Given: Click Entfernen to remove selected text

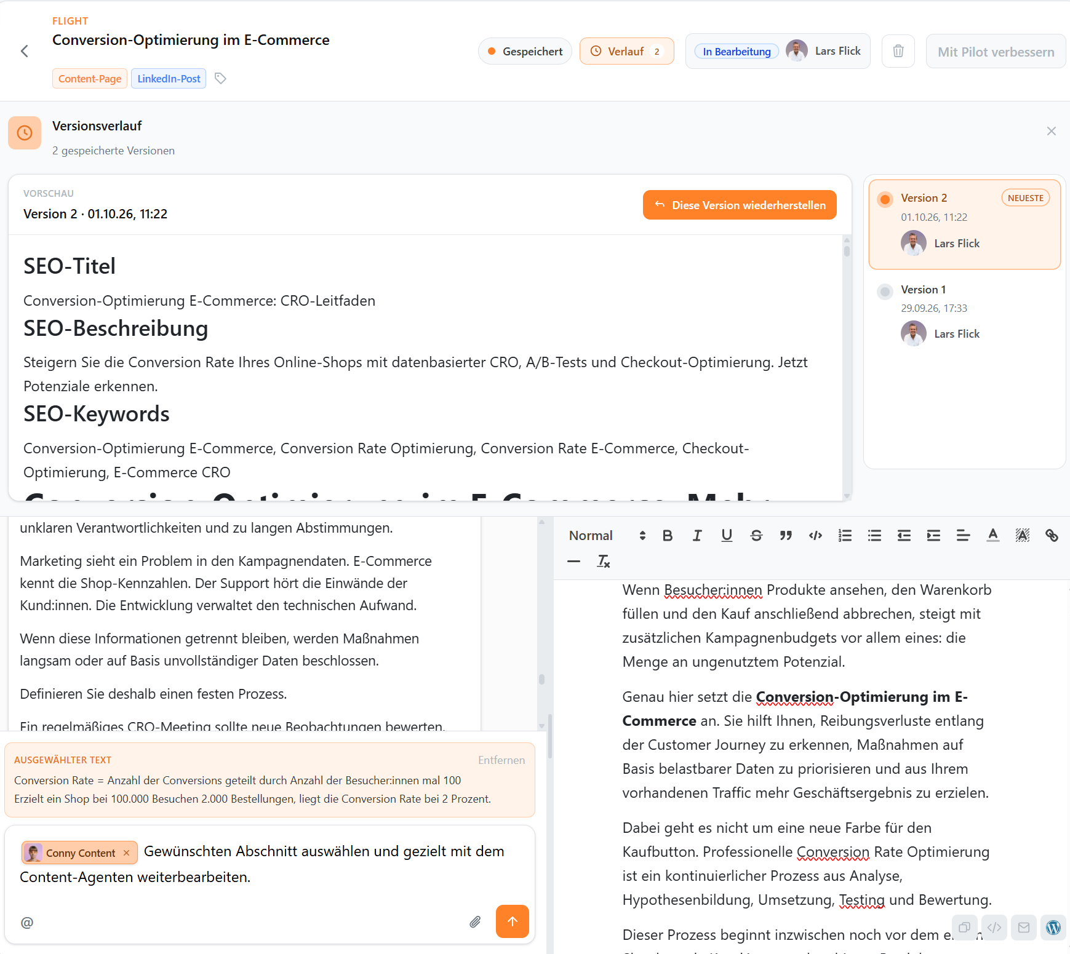Looking at the screenshot, I should (x=501, y=760).
